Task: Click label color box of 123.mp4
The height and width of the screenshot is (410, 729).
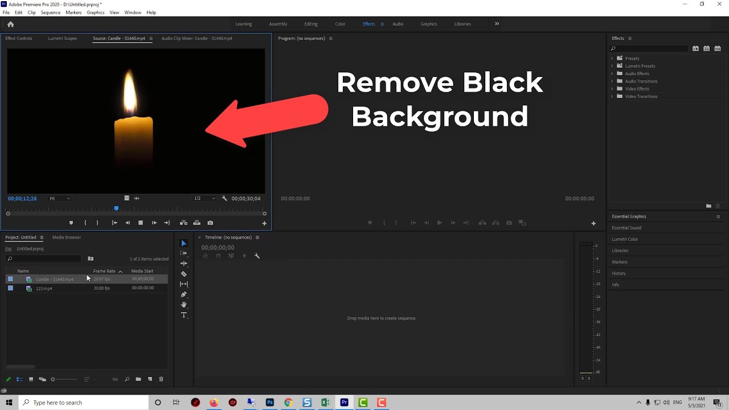Action: pos(10,288)
